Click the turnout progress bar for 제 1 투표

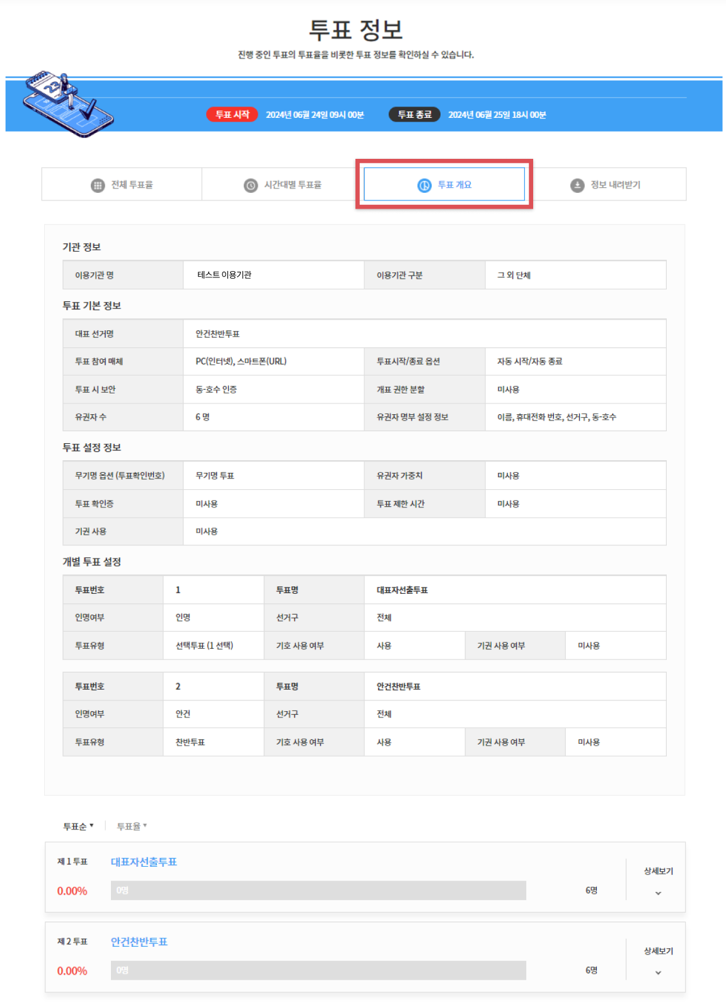(318, 891)
